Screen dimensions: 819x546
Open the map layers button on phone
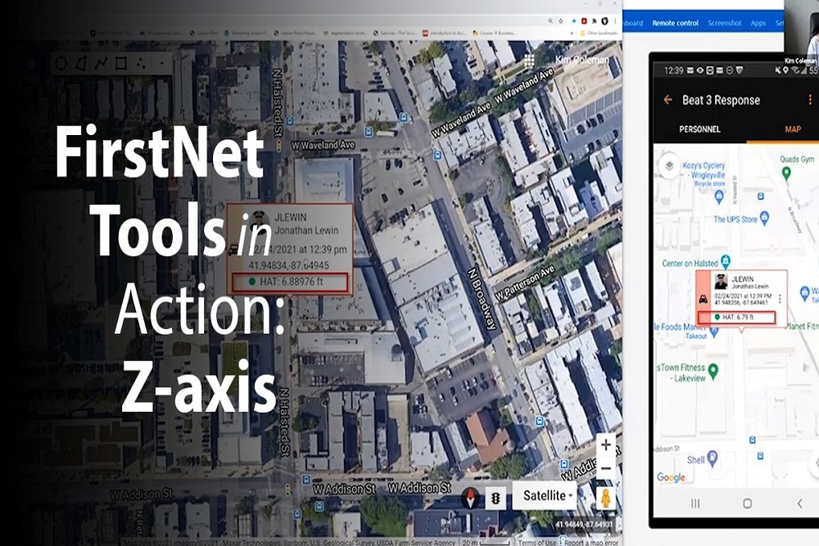669,166
